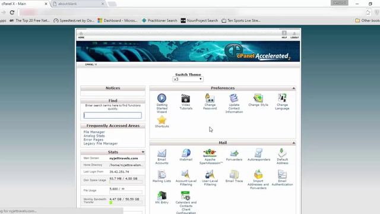
Task: Close the about:blank tab
Action: 103,4
